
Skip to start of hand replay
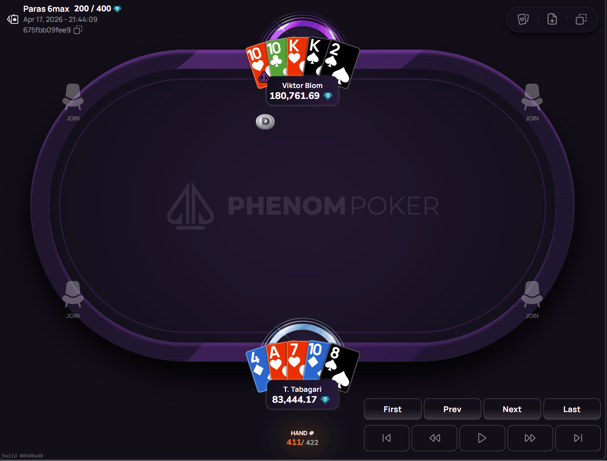387,438
